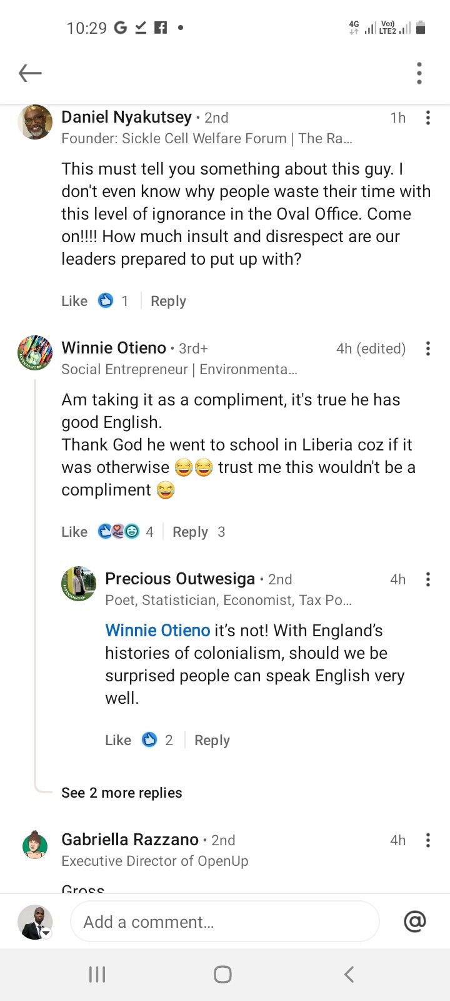Screen dimensions: 450x1001
Task: Open Android recent apps button
Action: (x=97, y=974)
